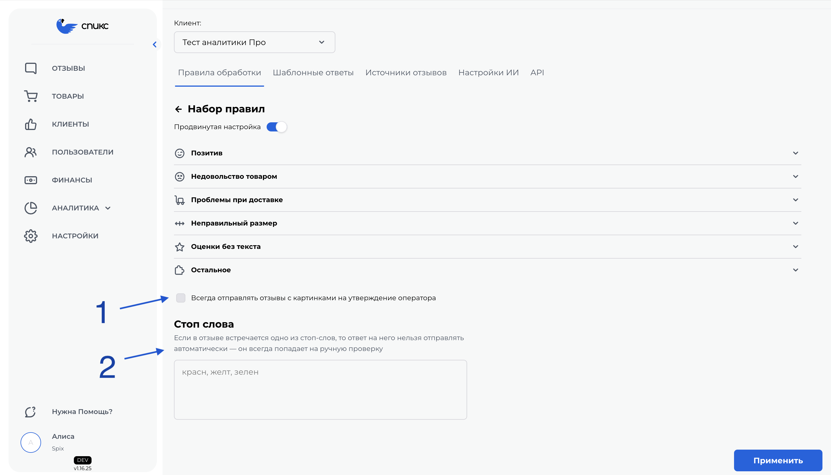Expand the Позитив rules section

tap(797, 153)
